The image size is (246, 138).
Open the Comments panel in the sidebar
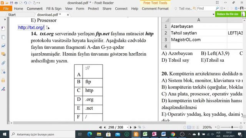pos(3,54)
